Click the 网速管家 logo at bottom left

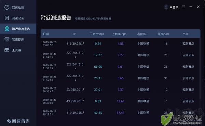click(x=18, y=121)
